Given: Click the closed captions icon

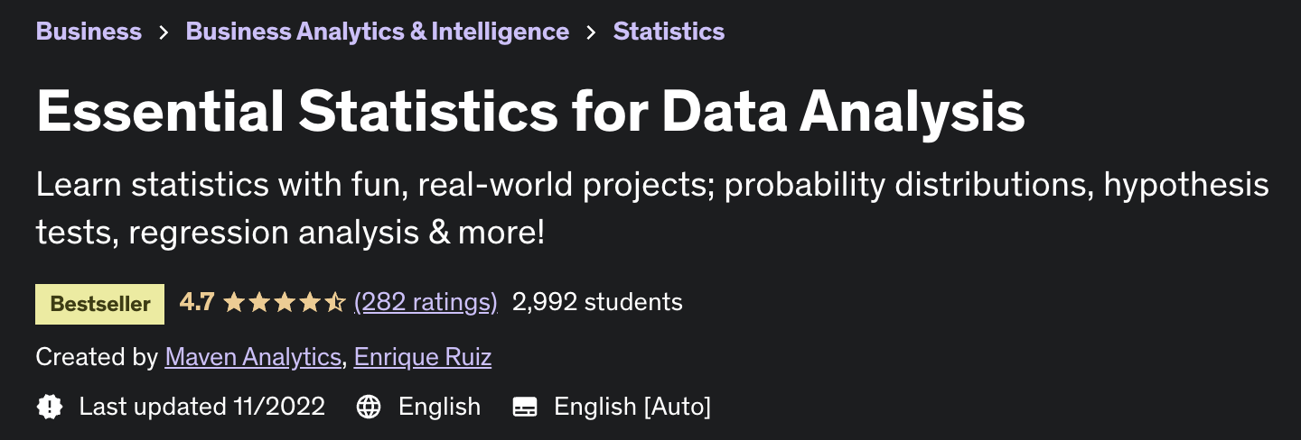Looking at the screenshot, I should (525, 407).
